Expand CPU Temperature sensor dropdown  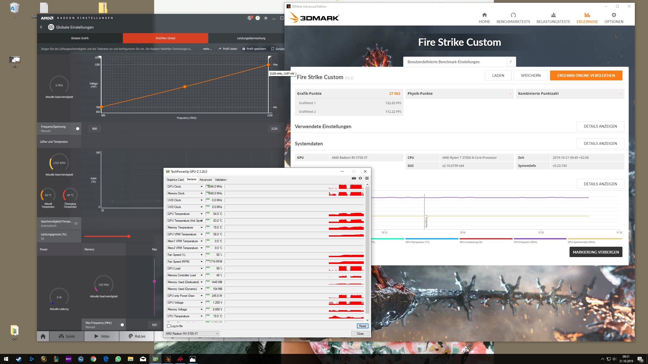point(202,316)
